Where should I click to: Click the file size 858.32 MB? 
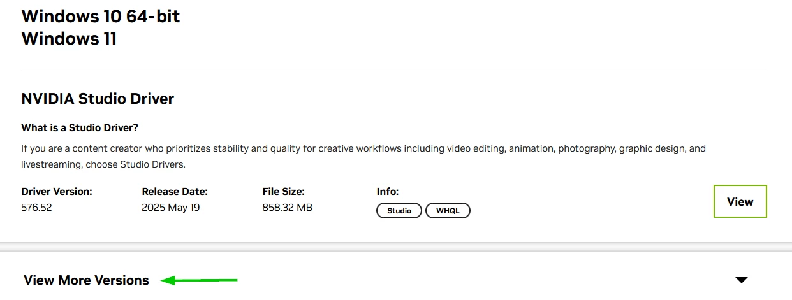point(288,208)
